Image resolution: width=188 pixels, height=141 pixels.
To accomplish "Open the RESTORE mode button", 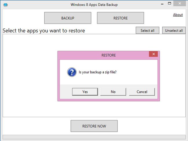I will coord(121,18).
